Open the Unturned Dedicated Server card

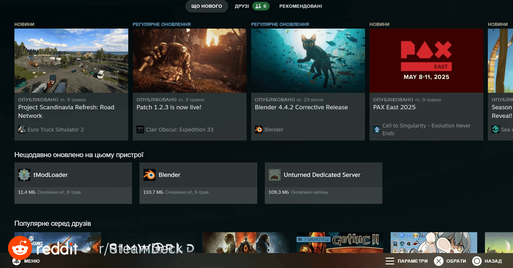pos(324,183)
